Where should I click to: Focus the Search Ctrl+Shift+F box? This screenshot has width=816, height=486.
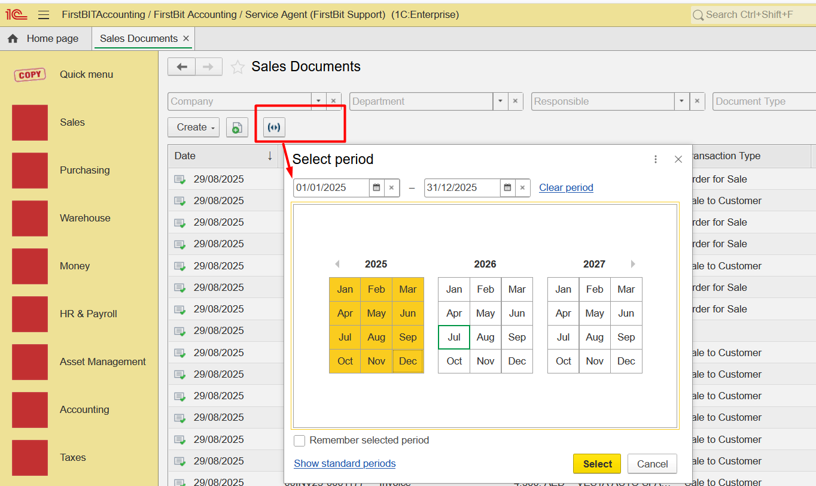point(753,15)
